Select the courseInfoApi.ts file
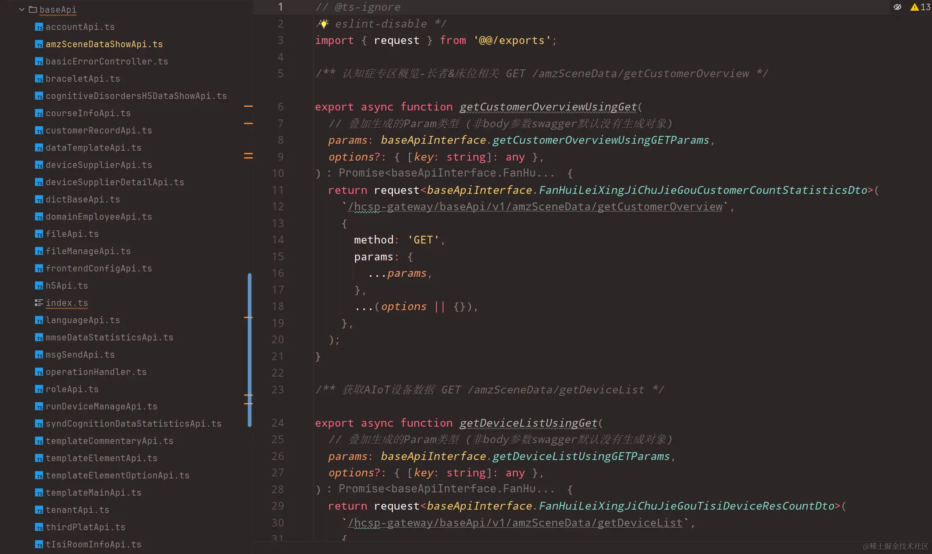Viewport: 932px width, 554px height. point(88,113)
